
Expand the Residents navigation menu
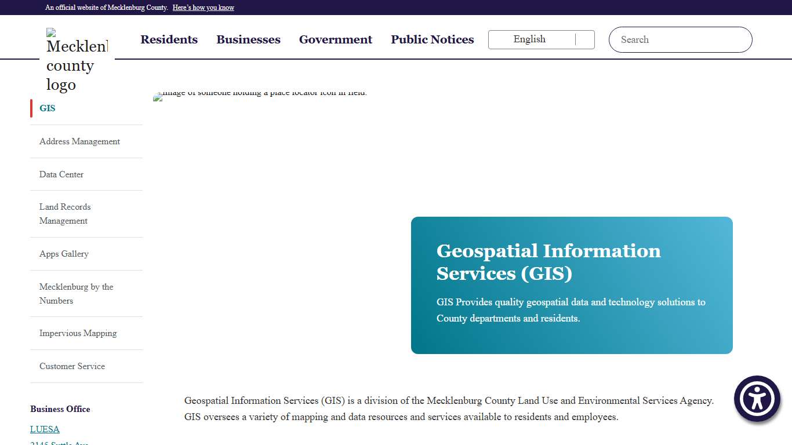click(169, 39)
